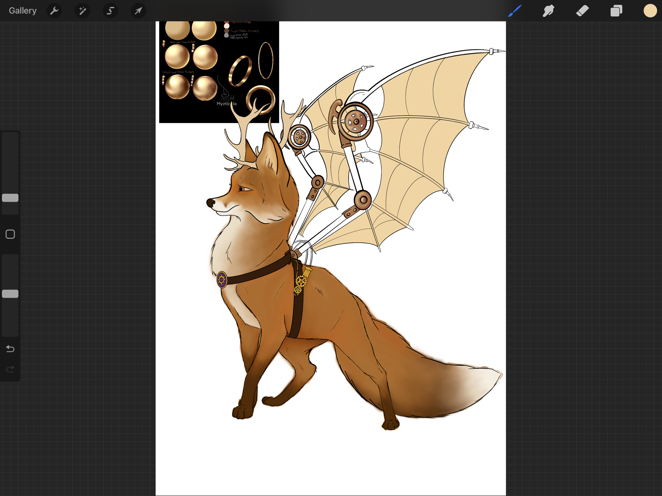Screen dimensions: 662x496
Task: Select the Eraser tool
Action: pyautogui.click(x=582, y=11)
